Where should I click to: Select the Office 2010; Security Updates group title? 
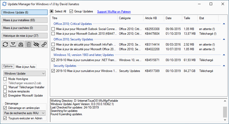click(73, 39)
